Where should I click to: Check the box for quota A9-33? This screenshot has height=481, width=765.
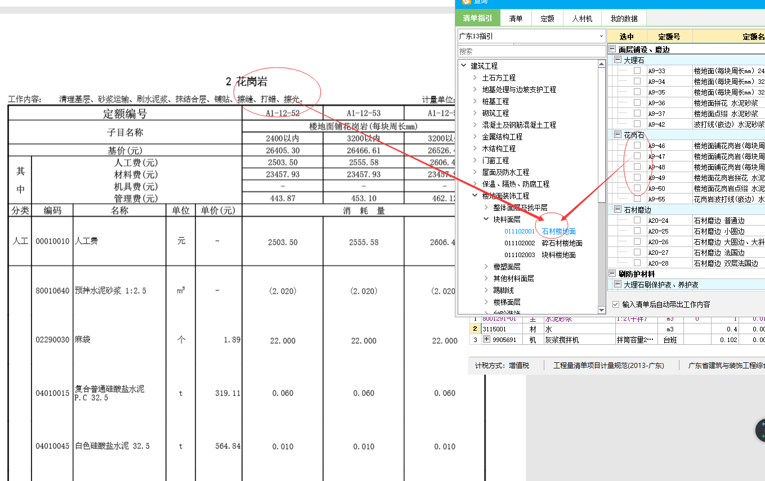(x=637, y=71)
